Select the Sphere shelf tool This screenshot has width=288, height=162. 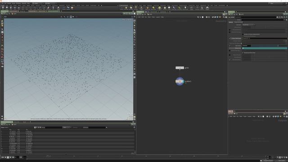pyautogui.click(x=7, y=8)
